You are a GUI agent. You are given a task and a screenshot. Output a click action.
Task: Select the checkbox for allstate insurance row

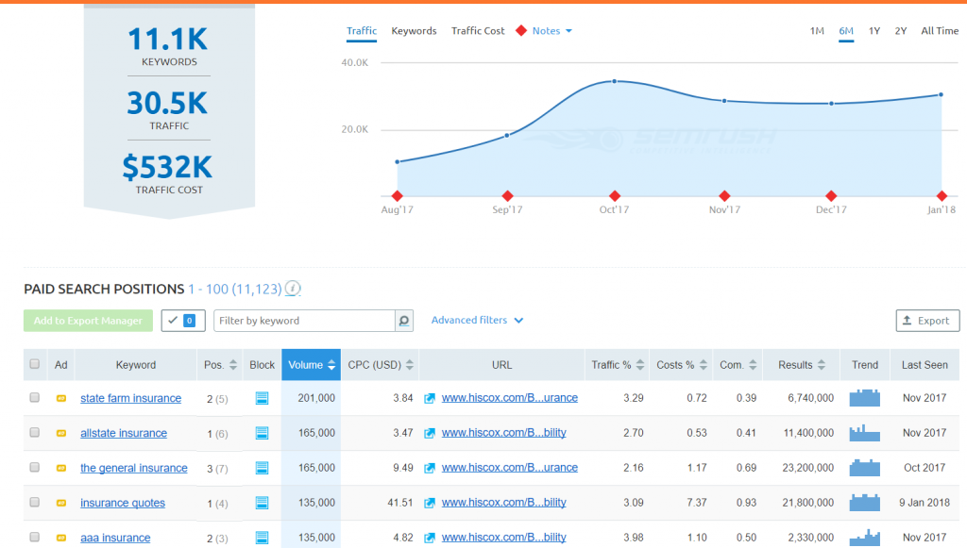34,432
